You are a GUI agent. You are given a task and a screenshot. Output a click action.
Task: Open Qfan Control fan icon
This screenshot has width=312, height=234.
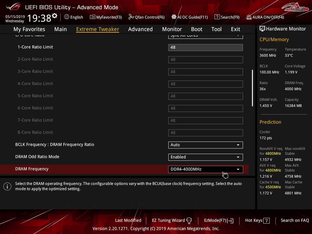[131, 17]
